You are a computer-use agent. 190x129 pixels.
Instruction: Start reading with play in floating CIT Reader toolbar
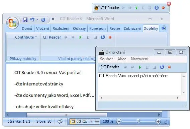136,8
